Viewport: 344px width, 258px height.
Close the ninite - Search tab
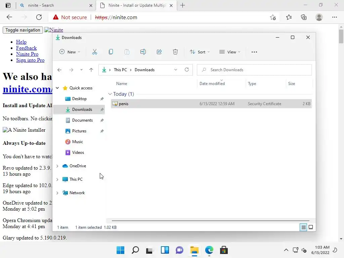click(91, 5)
